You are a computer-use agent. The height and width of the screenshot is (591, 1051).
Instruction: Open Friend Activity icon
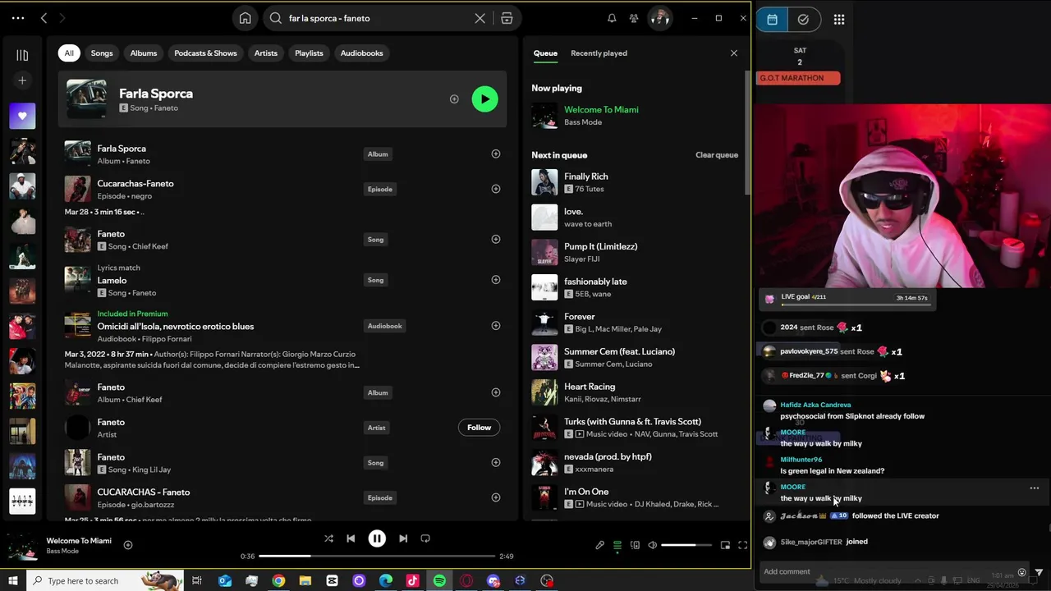click(x=634, y=18)
